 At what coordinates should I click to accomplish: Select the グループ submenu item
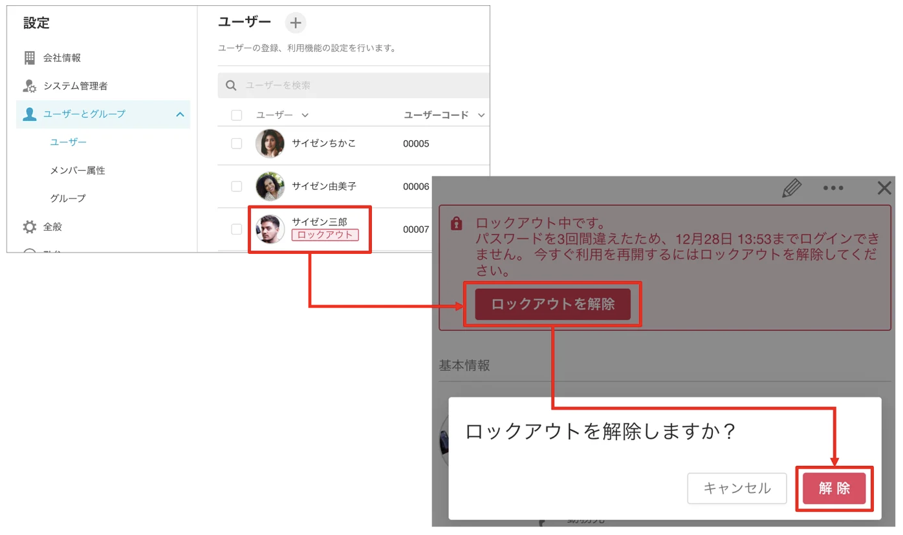tap(68, 198)
